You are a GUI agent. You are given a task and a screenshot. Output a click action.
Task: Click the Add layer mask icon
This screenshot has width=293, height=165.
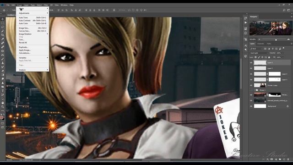[x=271, y=159]
